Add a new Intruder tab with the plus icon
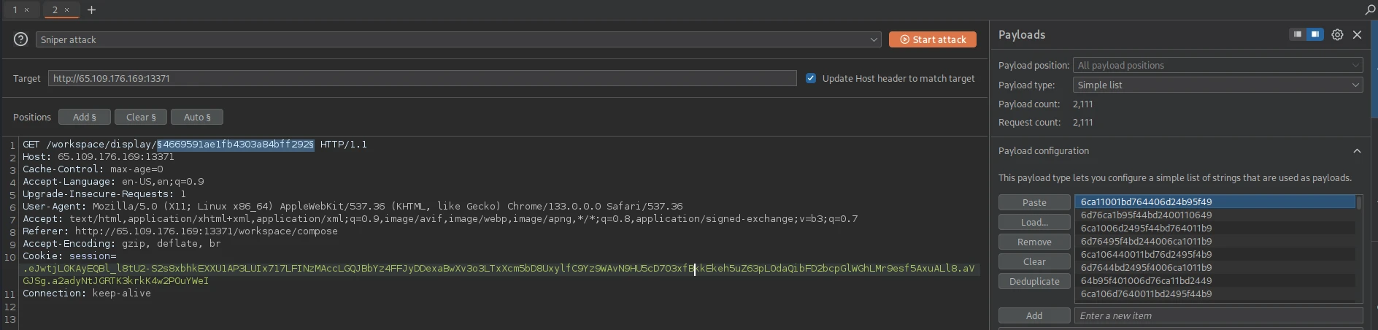 (x=91, y=10)
